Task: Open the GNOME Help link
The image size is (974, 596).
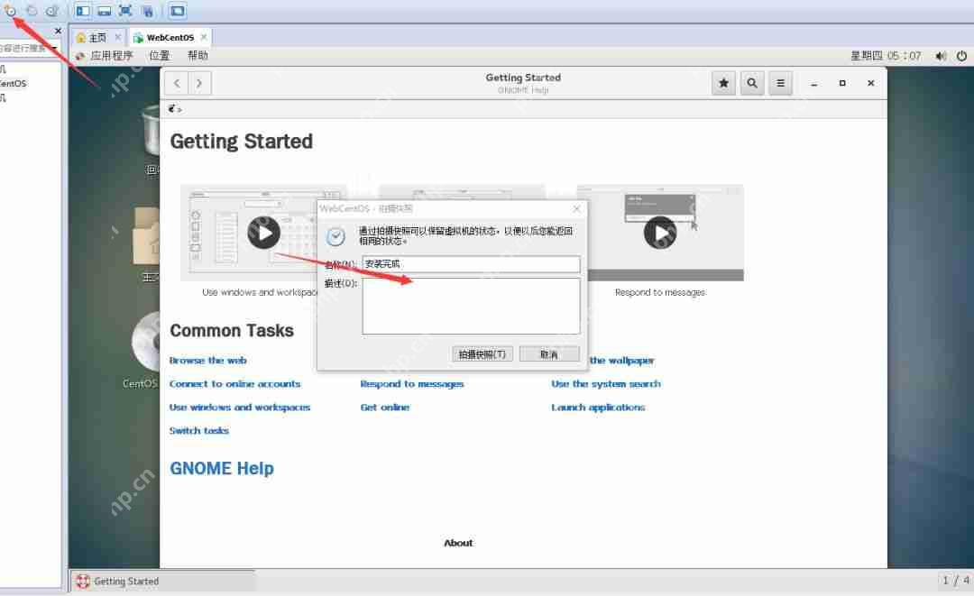Action: [222, 468]
